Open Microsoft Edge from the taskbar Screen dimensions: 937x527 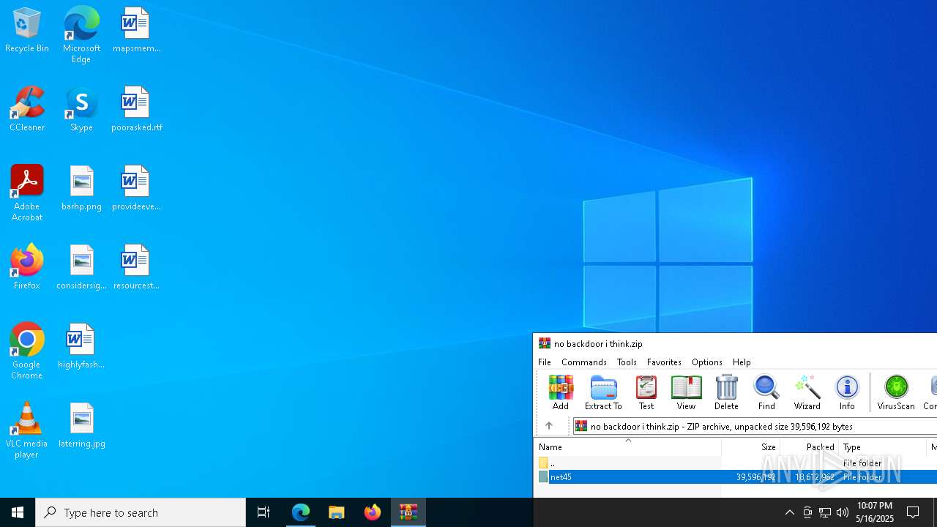(301, 512)
